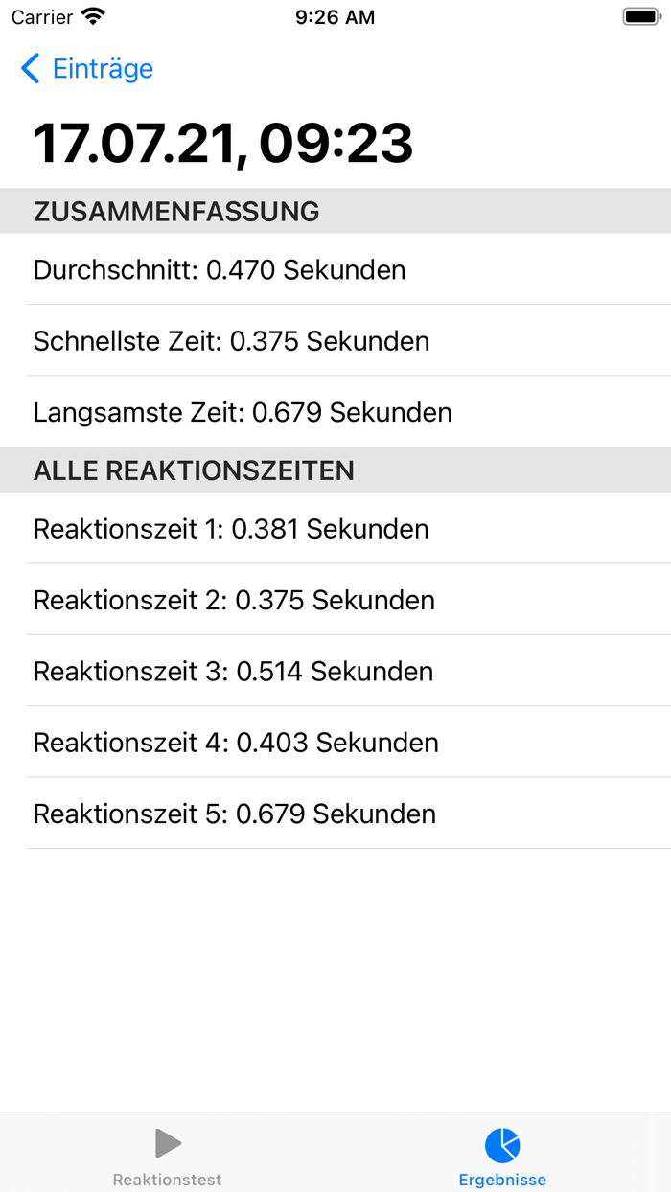Select the Schnellste Zeit row

(x=231, y=341)
